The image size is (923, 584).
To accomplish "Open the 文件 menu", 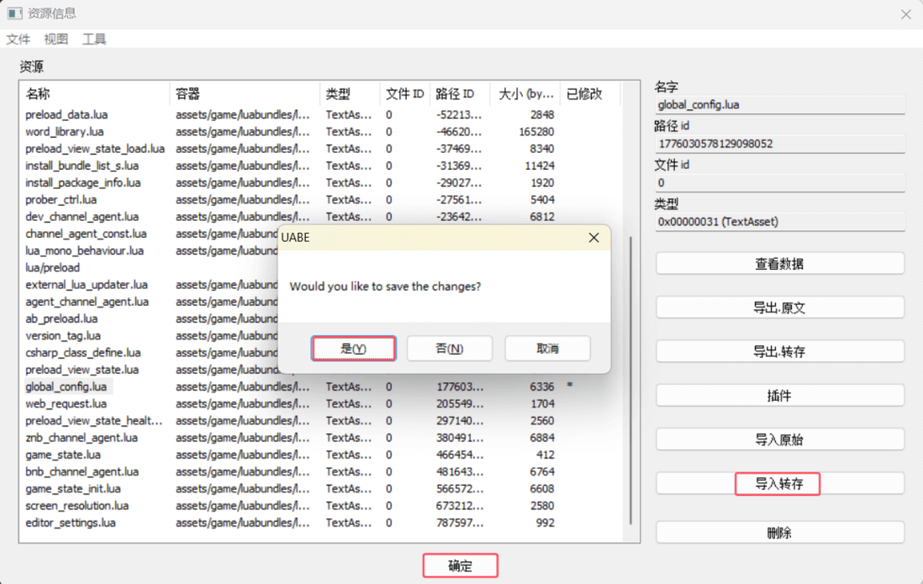I will pyautogui.click(x=18, y=39).
